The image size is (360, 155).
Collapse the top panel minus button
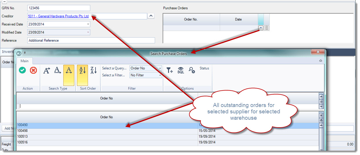(4, 1)
